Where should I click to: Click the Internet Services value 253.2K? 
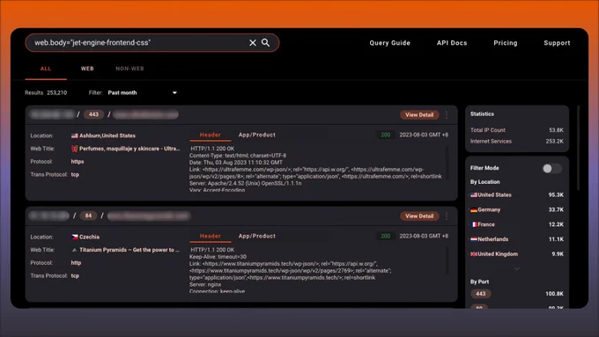pos(555,141)
